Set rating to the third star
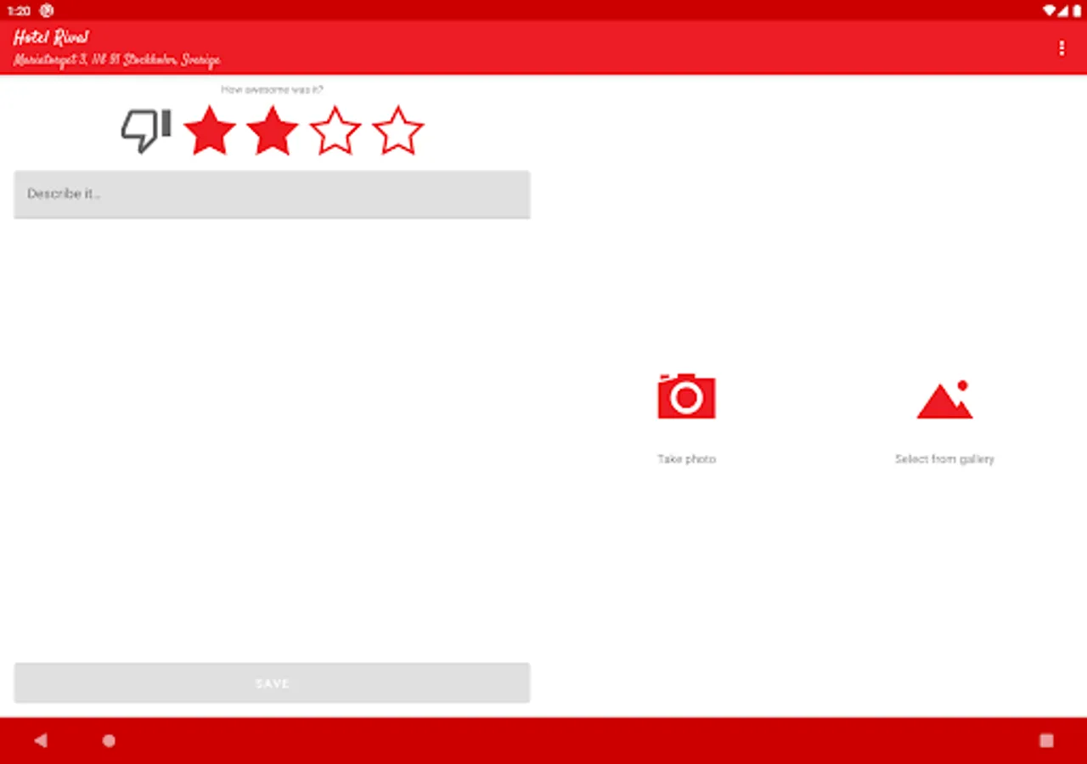Image resolution: width=1087 pixels, height=764 pixels. tap(335, 131)
